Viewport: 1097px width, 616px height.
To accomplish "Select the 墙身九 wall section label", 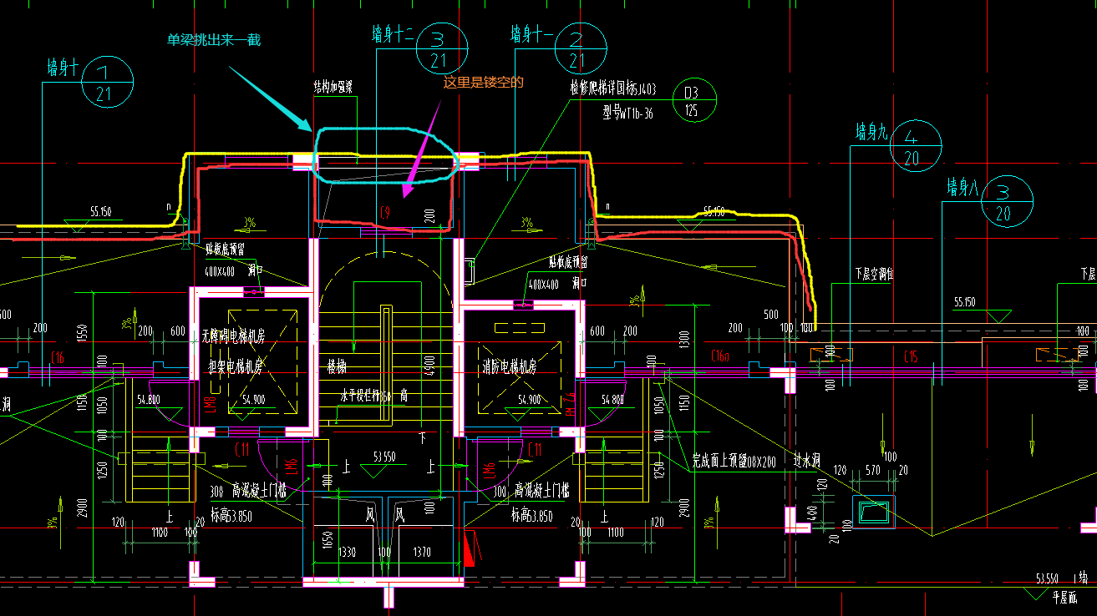I will 871,132.
